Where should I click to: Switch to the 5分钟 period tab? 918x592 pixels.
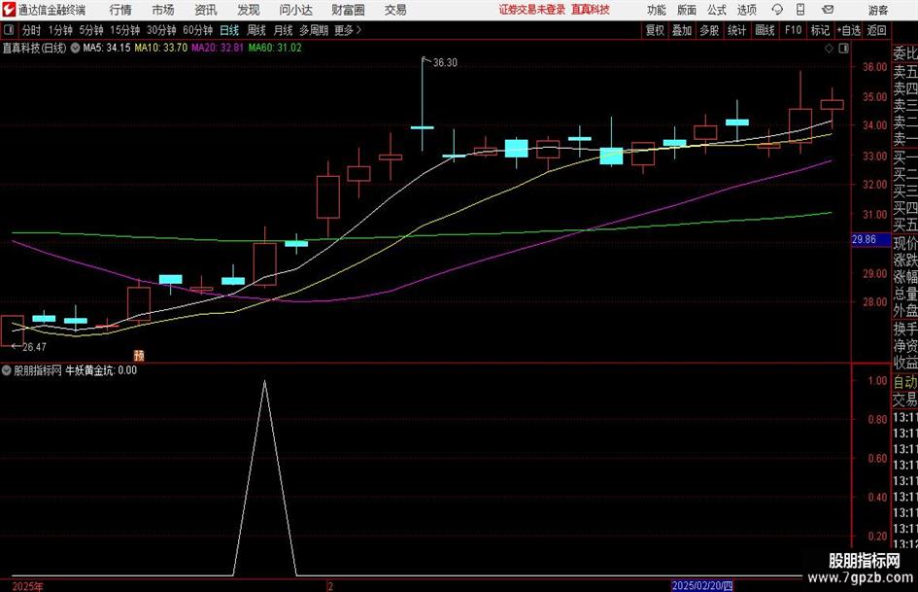point(91,30)
